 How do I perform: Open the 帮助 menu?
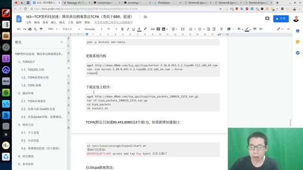(x=87, y=22)
